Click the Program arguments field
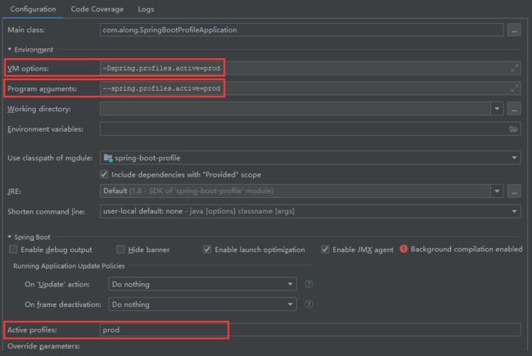532x356 pixels. pyautogui.click(x=310, y=88)
